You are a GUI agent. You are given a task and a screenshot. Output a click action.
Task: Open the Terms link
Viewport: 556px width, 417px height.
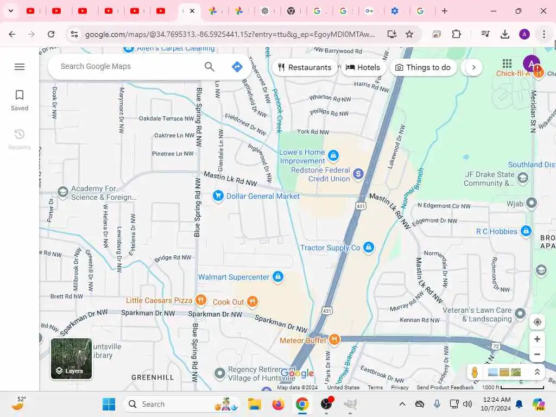click(375, 388)
